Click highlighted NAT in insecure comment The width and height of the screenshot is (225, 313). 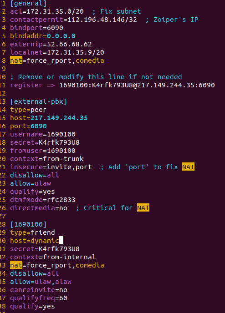188,167
